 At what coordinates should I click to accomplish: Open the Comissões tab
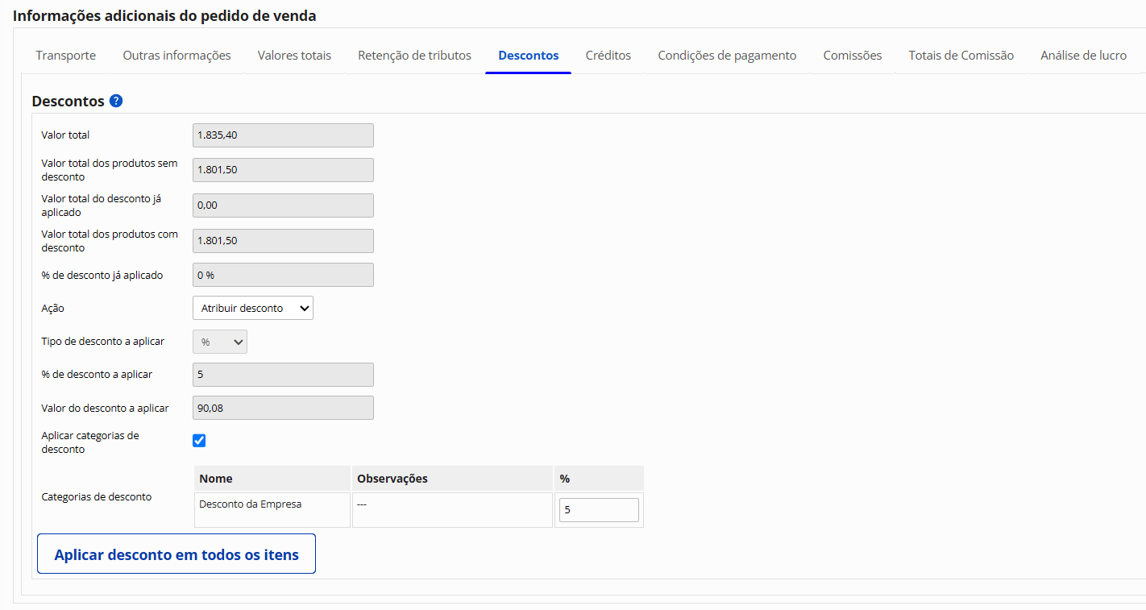click(852, 56)
